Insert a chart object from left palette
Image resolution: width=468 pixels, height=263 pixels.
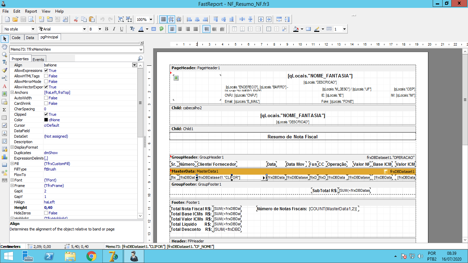pyautogui.click(x=4, y=157)
